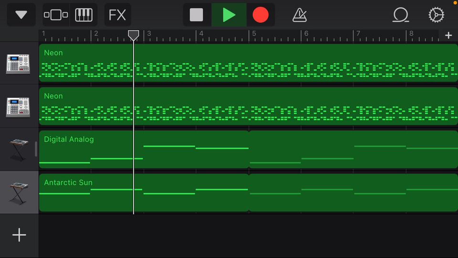Select the first Digital Analog region
458x258 pixels.
144,149
